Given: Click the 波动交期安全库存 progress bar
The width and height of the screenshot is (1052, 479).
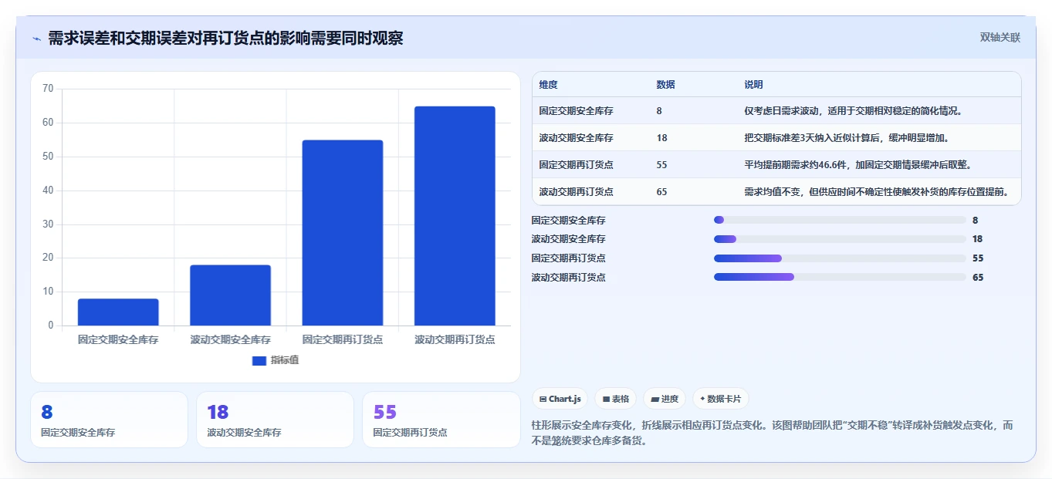Looking at the screenshot, I should click(x=840, y=239).
